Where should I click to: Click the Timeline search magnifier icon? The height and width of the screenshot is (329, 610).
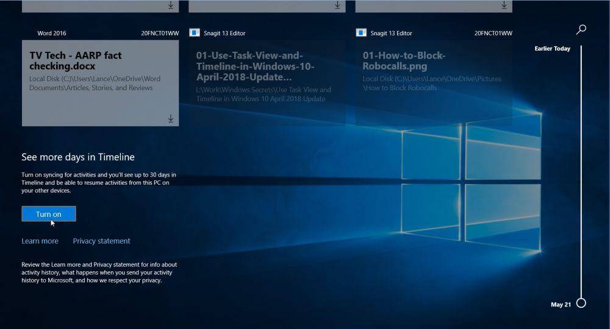(x=581, y=29)
